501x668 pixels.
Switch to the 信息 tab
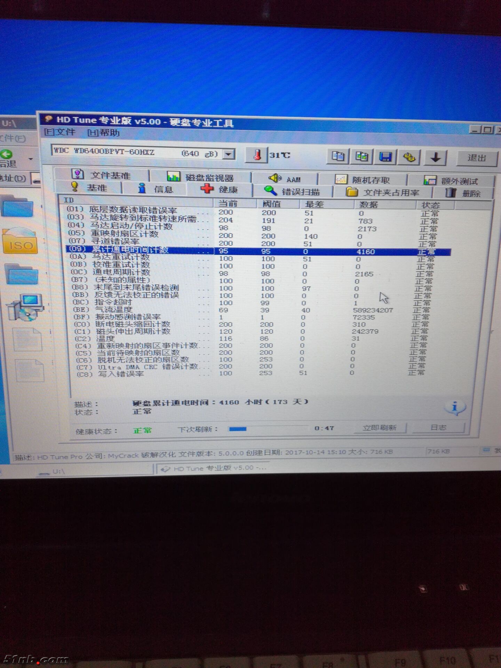click(155, 189)
